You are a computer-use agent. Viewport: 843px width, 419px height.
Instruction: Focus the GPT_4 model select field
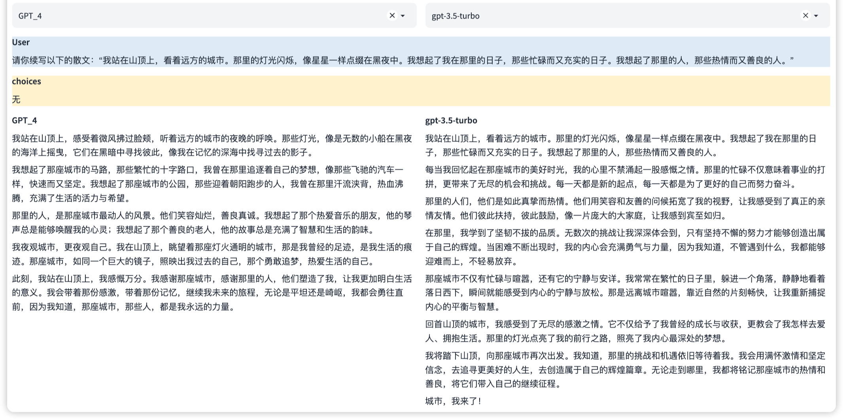click(x=214, y=16)
